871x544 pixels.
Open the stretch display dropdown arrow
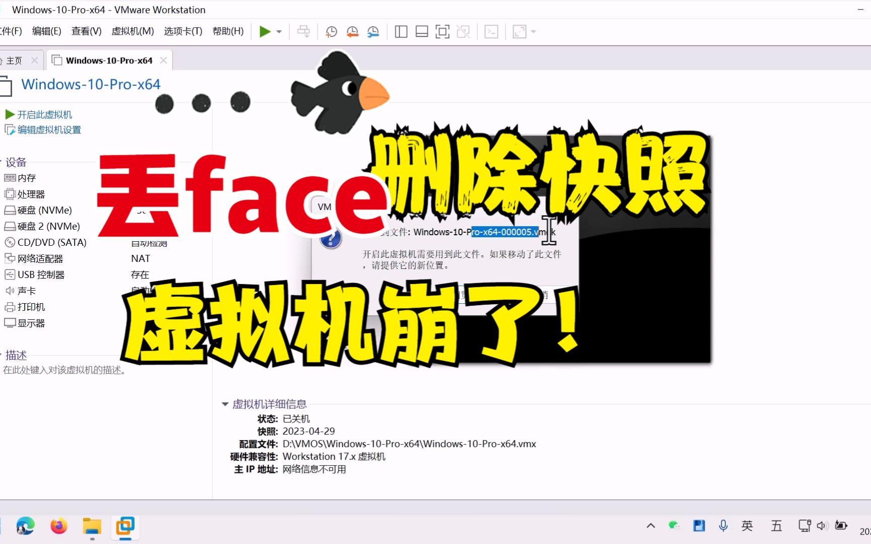[x=533, y=32]
